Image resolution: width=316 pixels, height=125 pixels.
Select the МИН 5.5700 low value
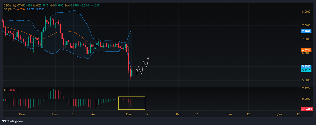(x=57, y=5)
